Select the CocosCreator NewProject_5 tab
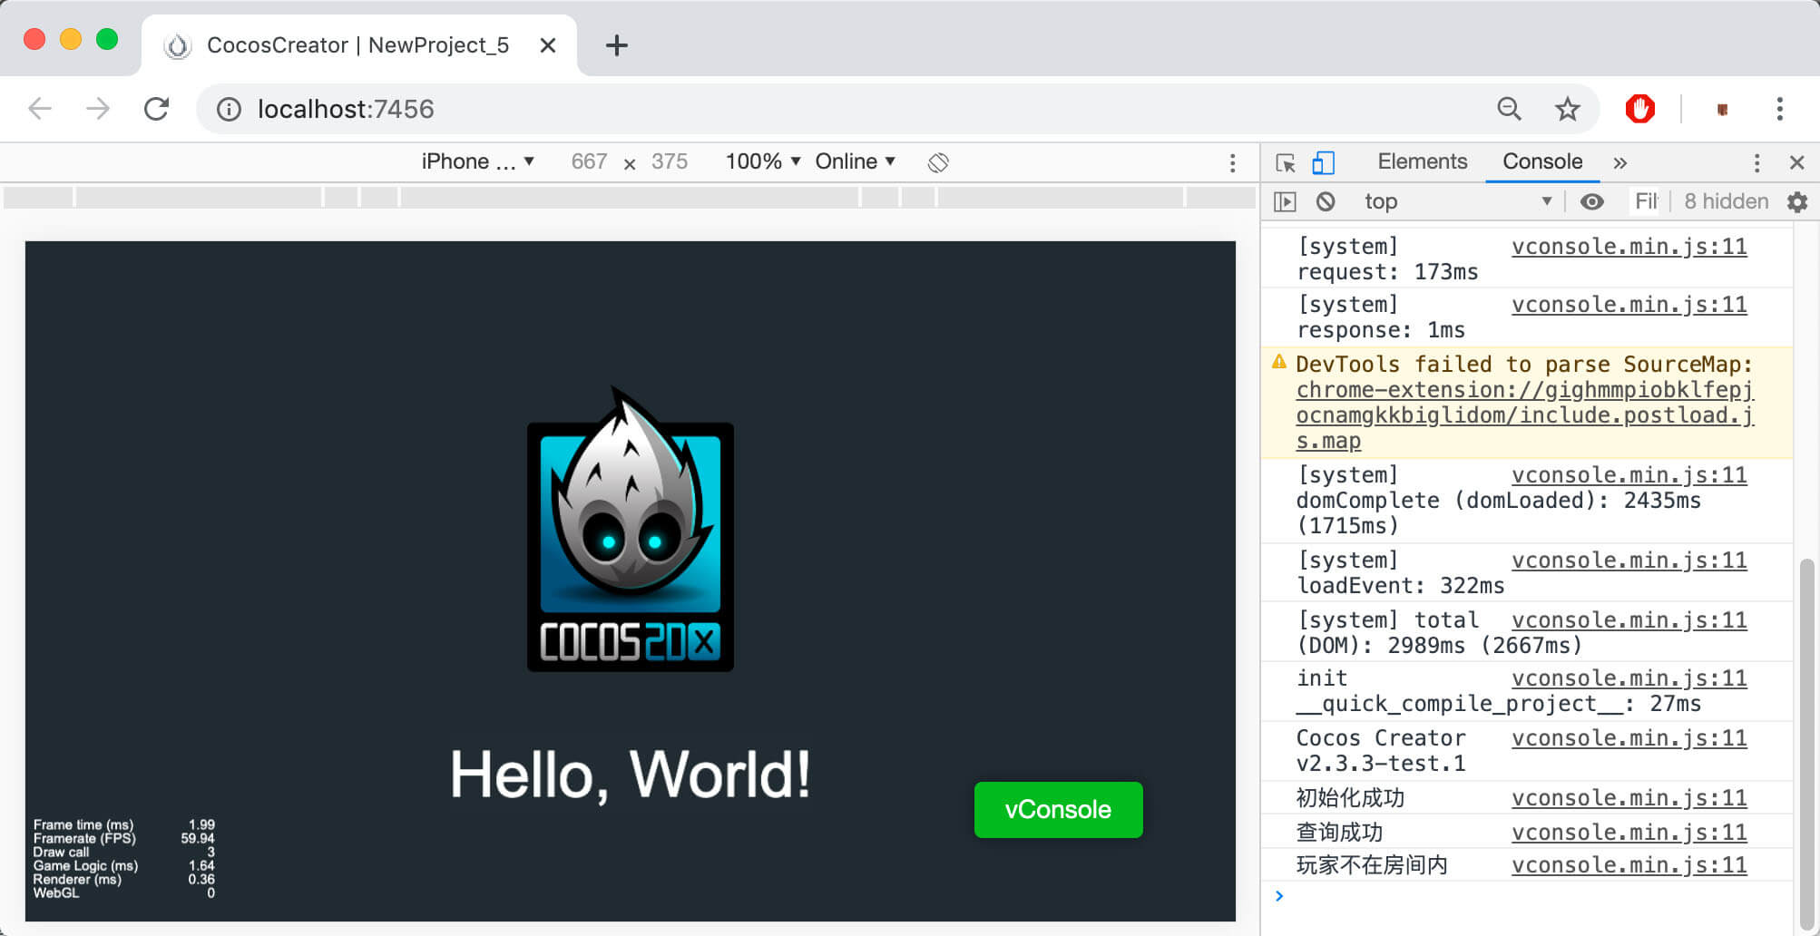The width and height of the screenshot is (1820, 936). point(358,45)
